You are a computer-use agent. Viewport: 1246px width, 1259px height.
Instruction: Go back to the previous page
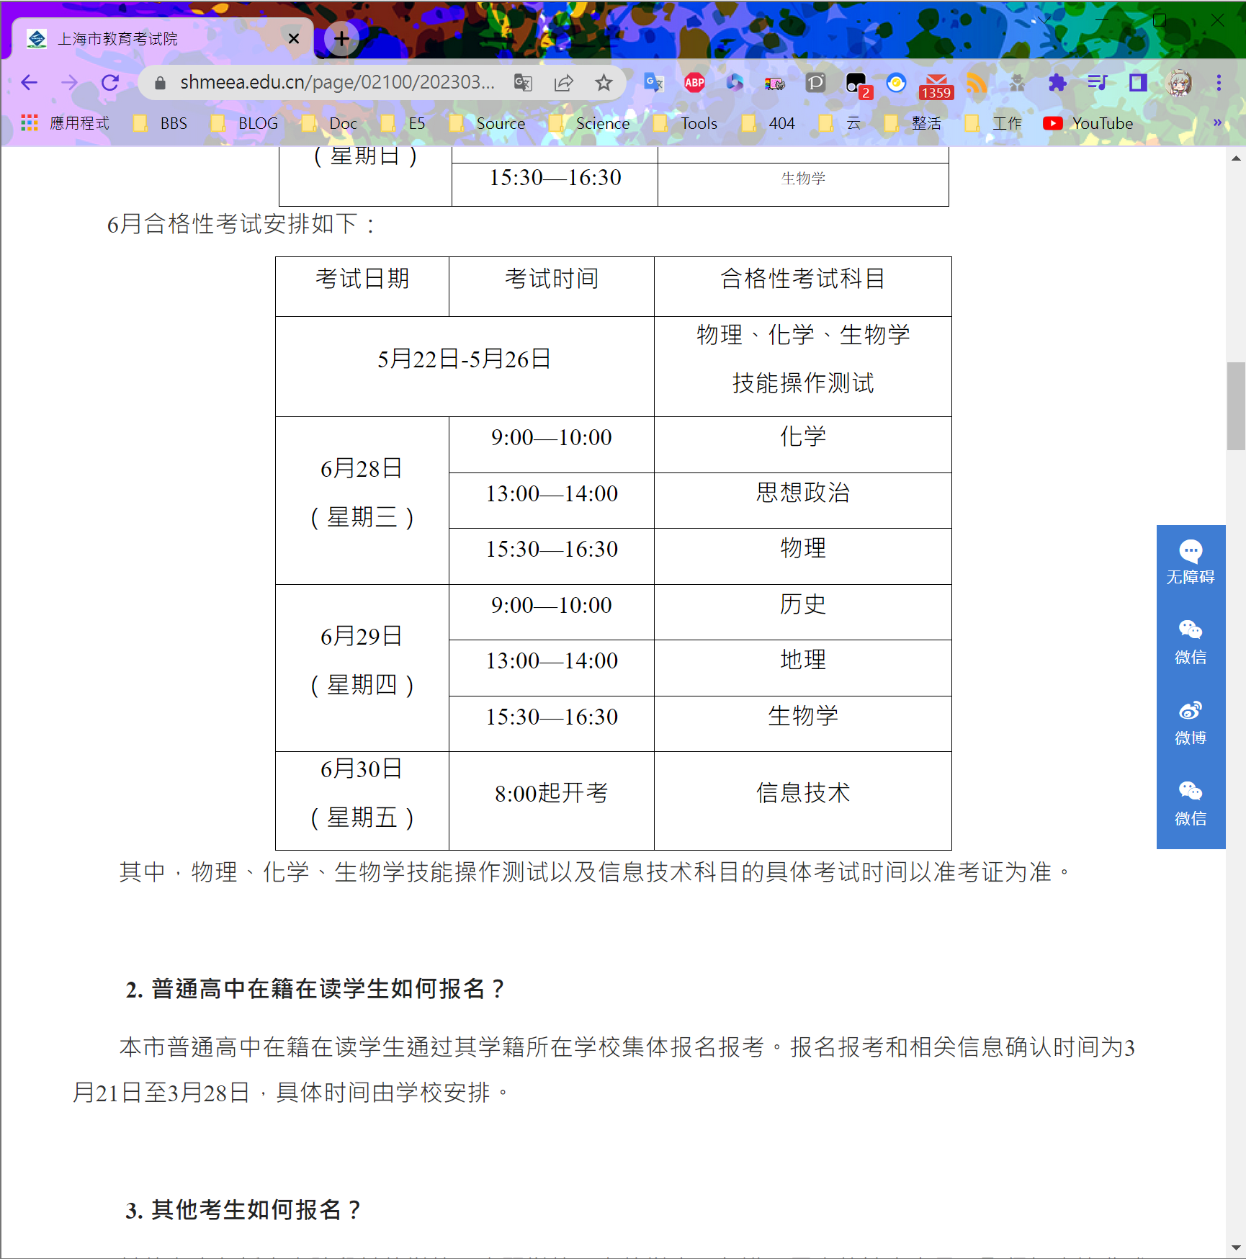30,83
